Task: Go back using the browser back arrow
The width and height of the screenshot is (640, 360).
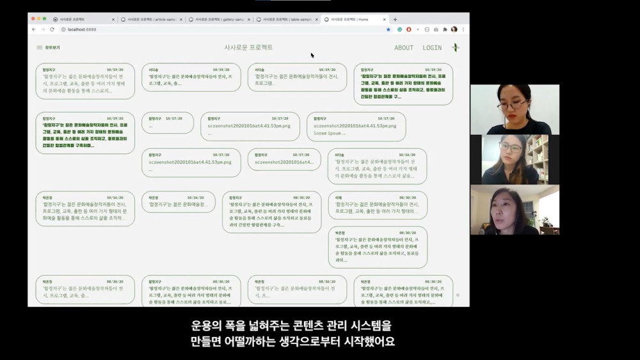Action: 35,29
